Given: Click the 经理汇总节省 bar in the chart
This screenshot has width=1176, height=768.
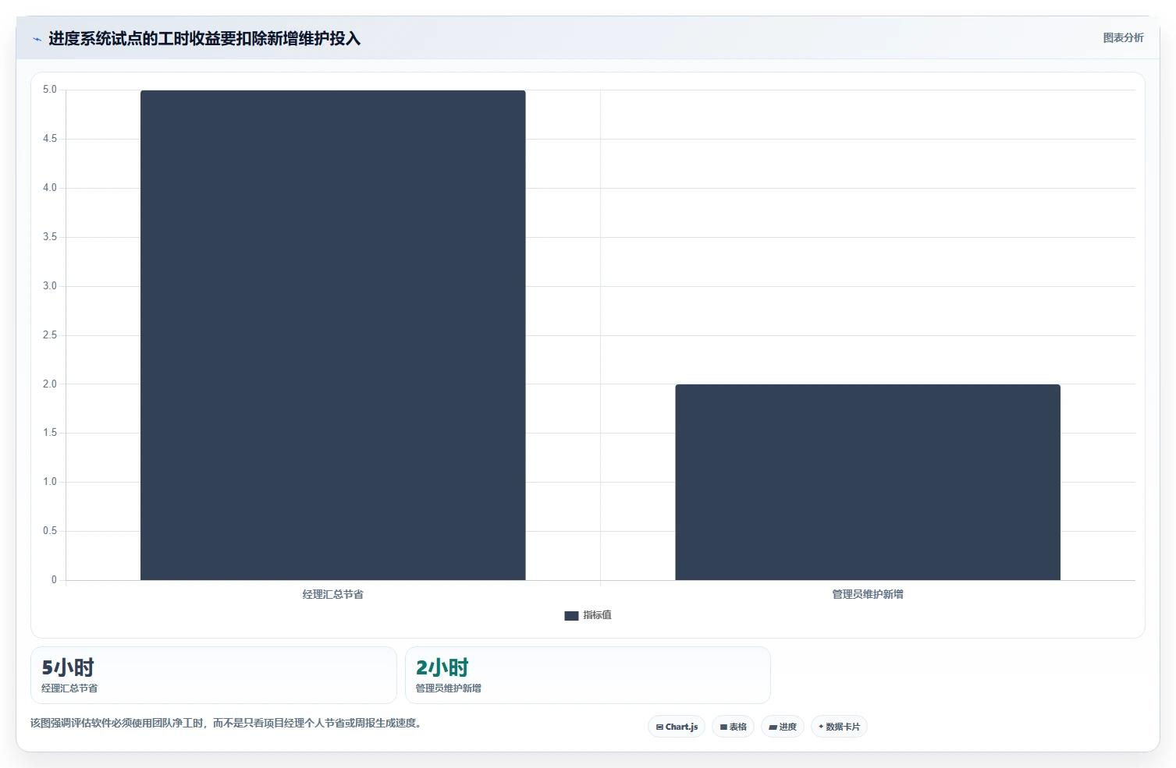Looking at the screenshot, I should (x=333, y=335).
